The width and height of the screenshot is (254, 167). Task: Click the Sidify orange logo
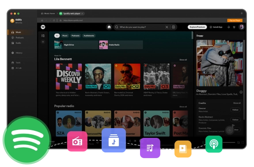pyautogui.click(x=12, y=21)
